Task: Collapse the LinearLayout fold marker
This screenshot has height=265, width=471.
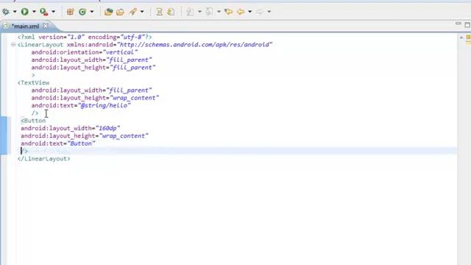Action: (13, 44)
